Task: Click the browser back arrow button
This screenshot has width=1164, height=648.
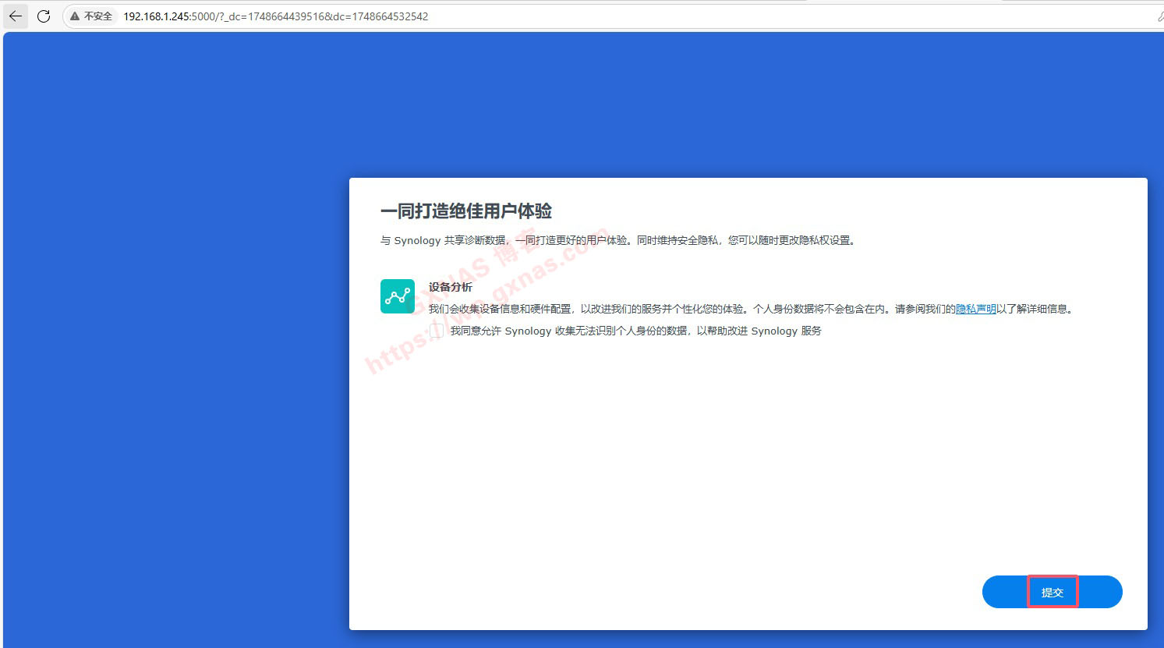Action: (16, 16)
